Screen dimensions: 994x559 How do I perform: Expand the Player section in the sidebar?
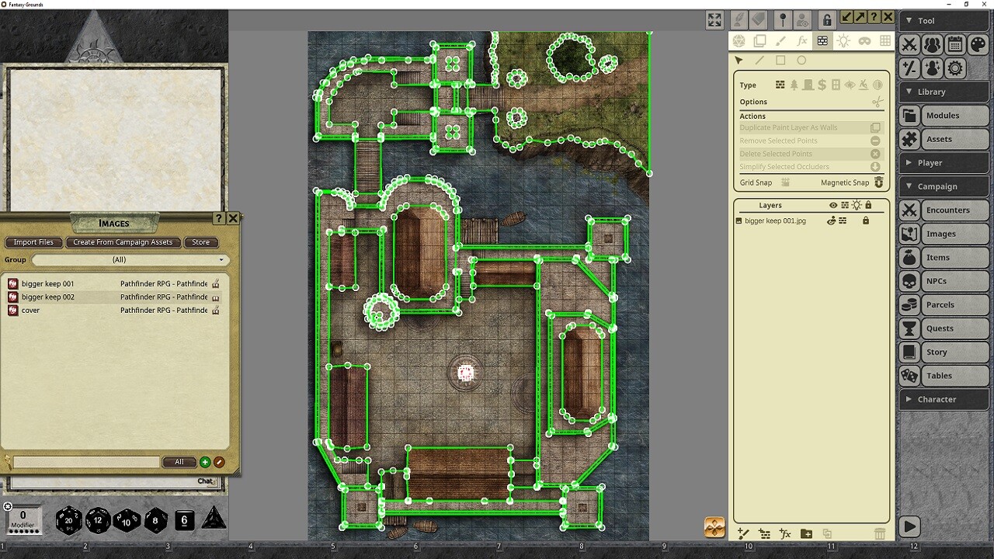(x=929, y=162)
